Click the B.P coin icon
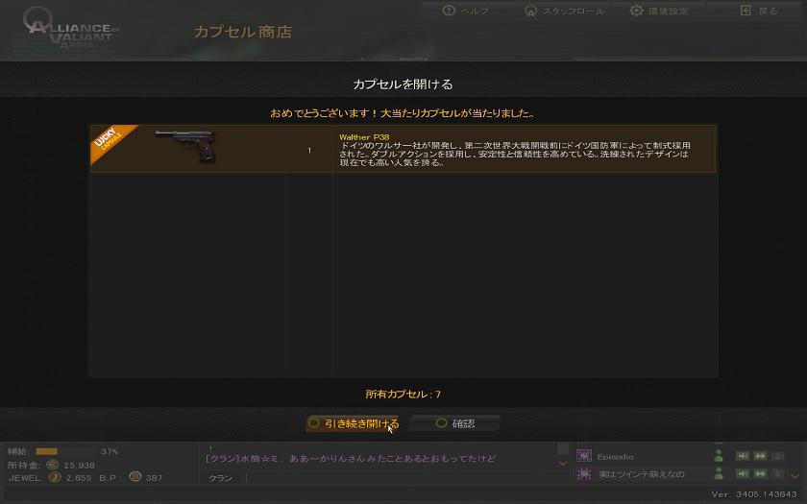Screen dimensions: 807x504 click(134, 477)
